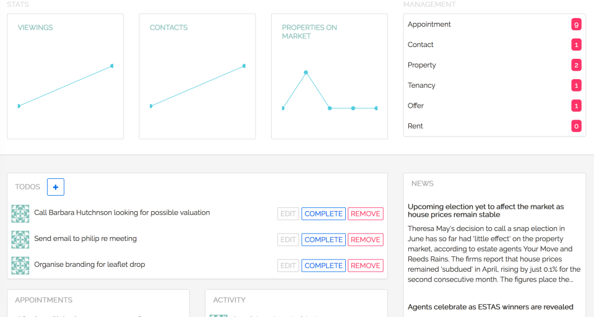This screenshot has width=594, height=317.
Task: Click the blue plus add todo button
Action: 56,186
